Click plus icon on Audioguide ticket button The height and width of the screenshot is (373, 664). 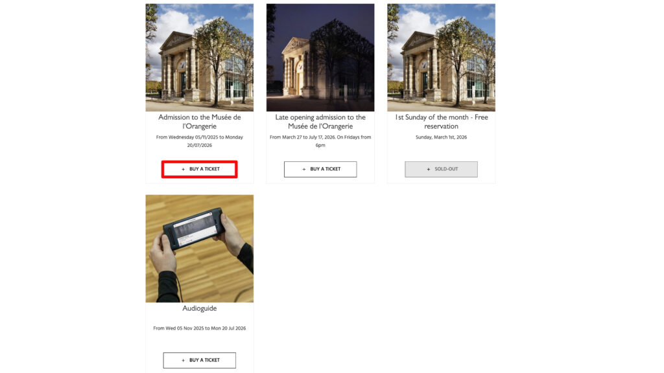(184, 360)
